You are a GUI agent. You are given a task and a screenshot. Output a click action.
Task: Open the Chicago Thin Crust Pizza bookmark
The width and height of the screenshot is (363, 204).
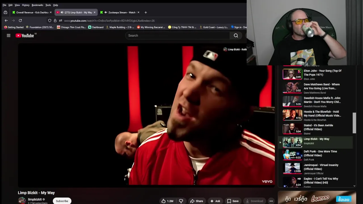point(71,27)
